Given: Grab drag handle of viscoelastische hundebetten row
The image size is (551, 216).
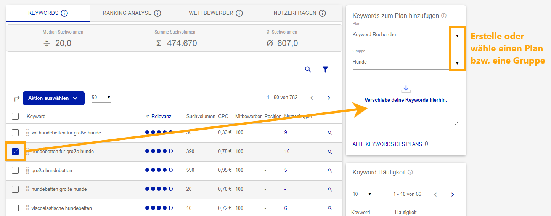Looking at the screenshot, I should (x=27, y=208).
